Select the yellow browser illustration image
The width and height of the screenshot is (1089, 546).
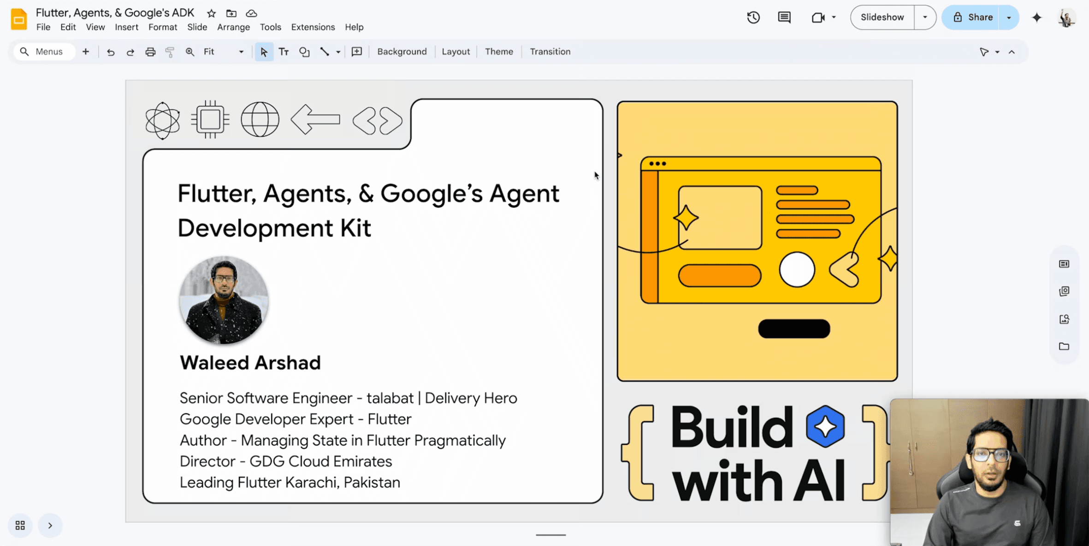coord(757,241)
